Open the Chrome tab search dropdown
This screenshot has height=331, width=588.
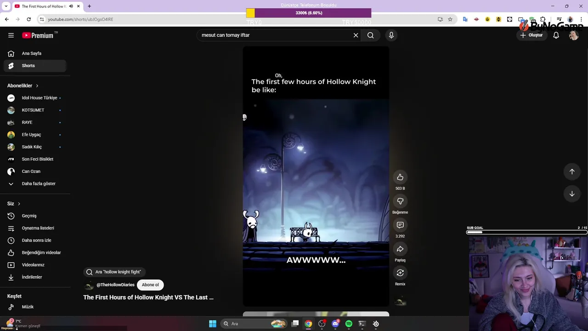tap(6, 6)
